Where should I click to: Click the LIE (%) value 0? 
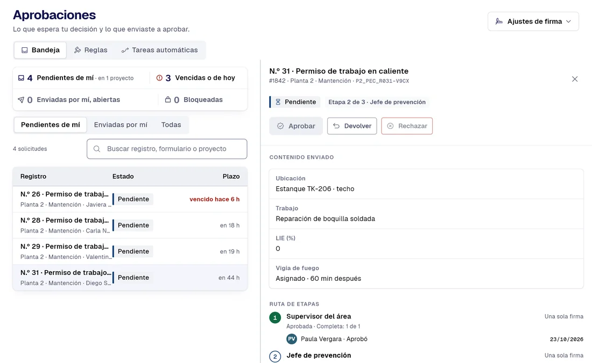click(x=278, y=249)
